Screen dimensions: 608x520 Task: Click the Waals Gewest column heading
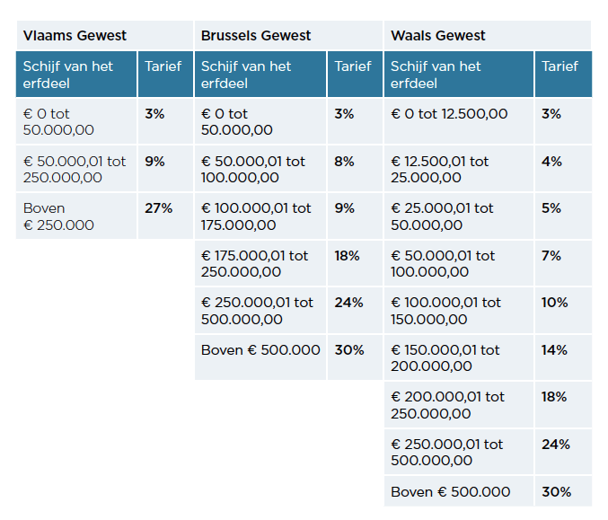[438, 36]
